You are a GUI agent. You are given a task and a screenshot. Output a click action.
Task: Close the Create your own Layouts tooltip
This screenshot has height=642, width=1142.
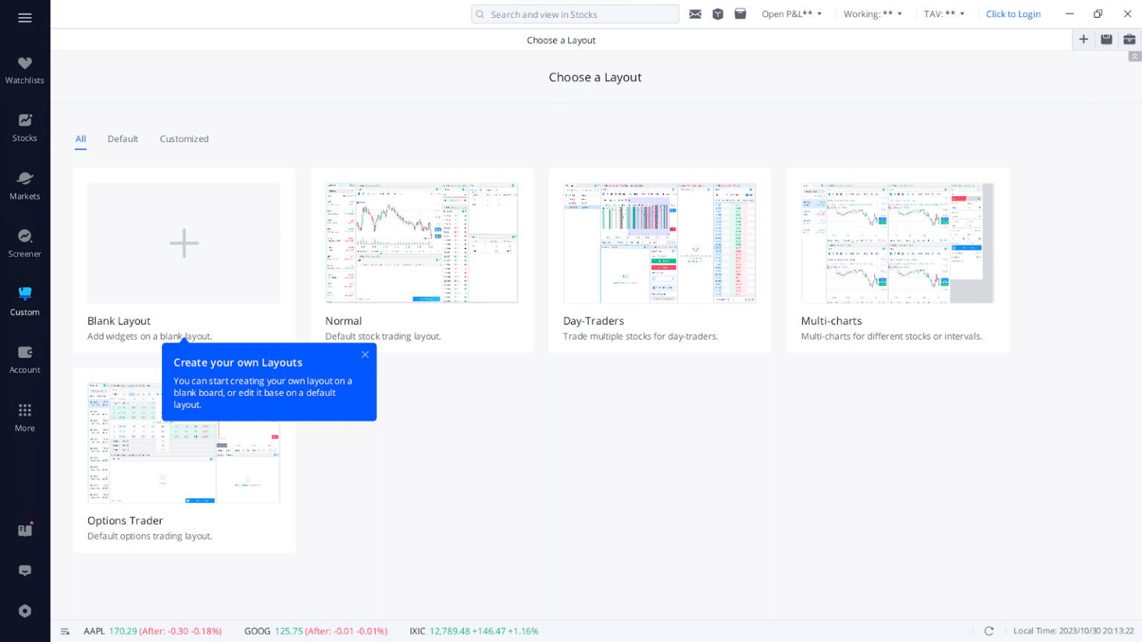pos(365,354)
